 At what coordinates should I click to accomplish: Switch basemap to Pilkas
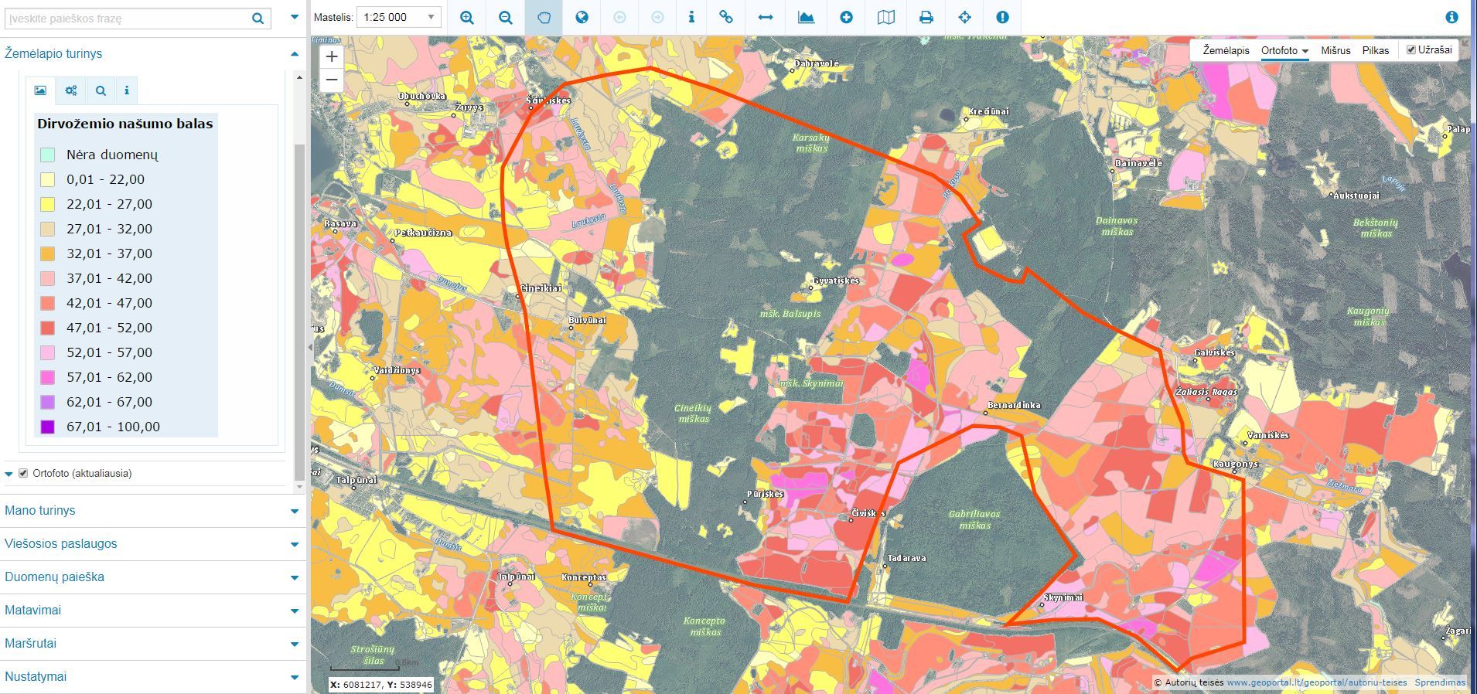pos(1376,50)
